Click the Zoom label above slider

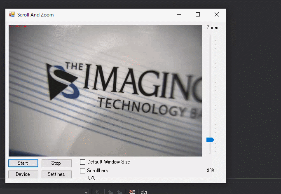[212, 28]
